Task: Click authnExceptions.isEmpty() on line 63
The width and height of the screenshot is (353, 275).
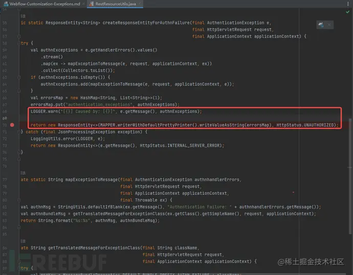Action: click(73, 77)
